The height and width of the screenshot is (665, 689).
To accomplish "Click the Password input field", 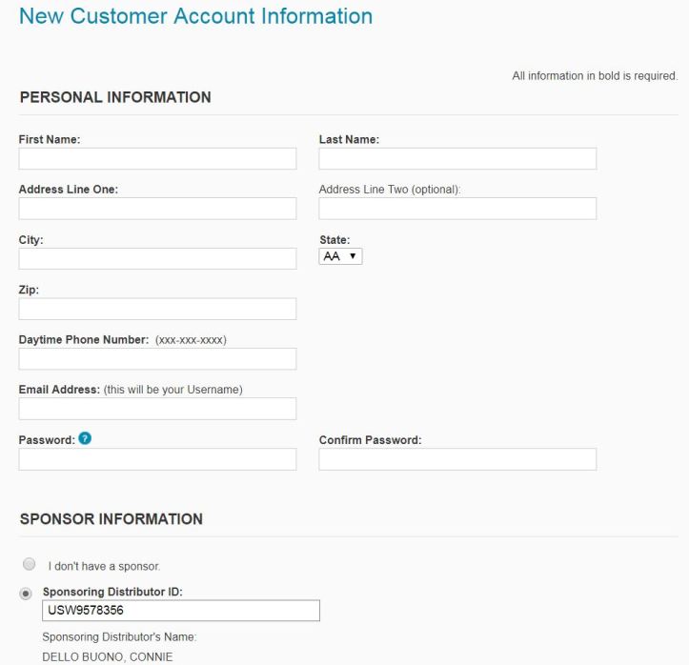I will tap(157, 459).
